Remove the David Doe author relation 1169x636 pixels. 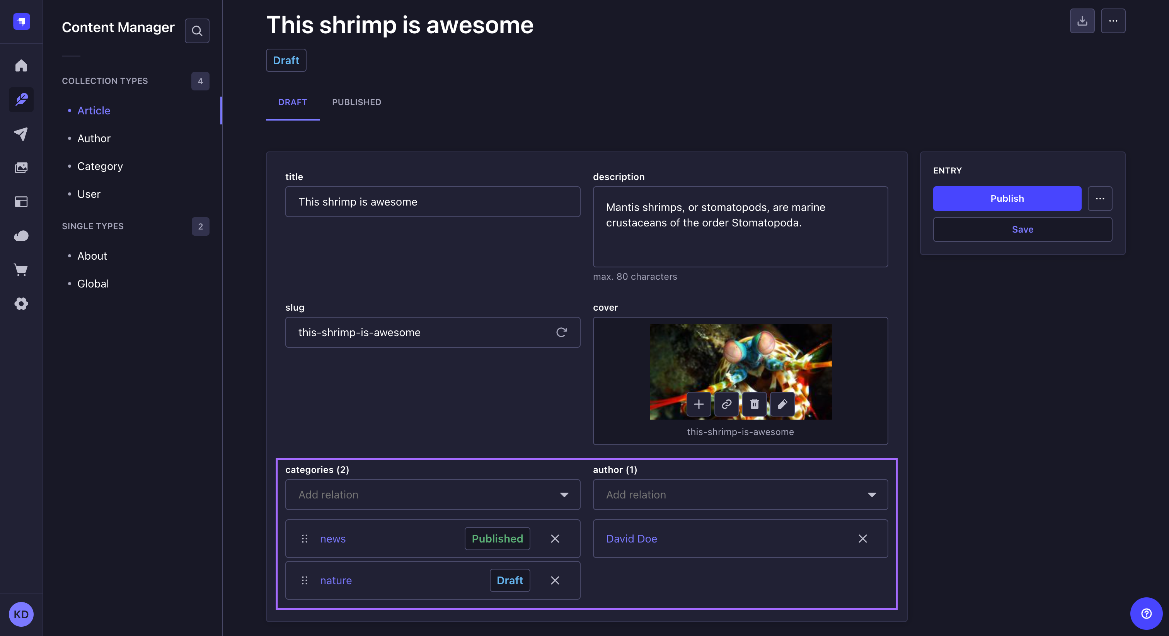(862, 539)
